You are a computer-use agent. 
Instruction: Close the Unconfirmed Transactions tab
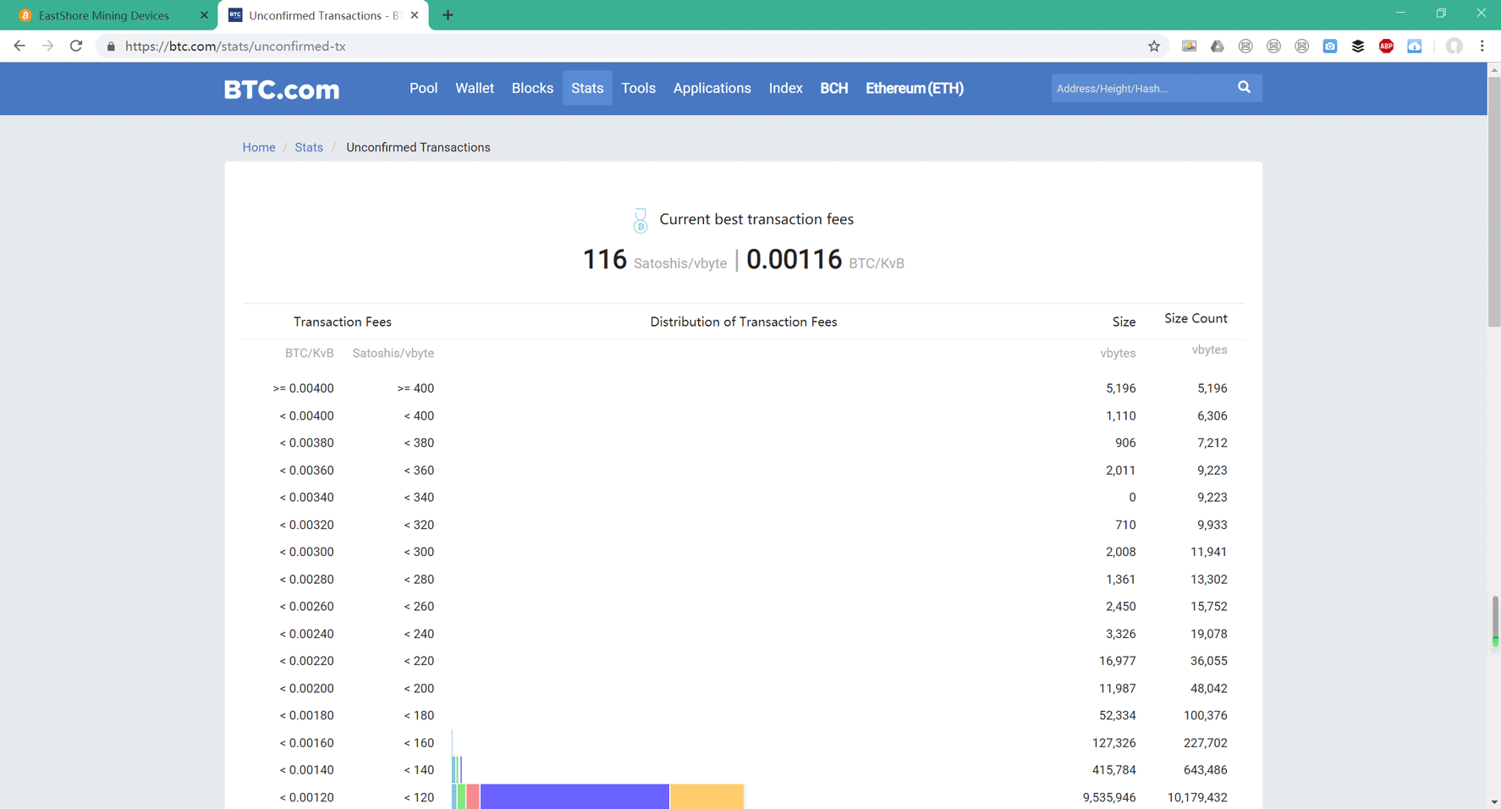coord(415,15)
